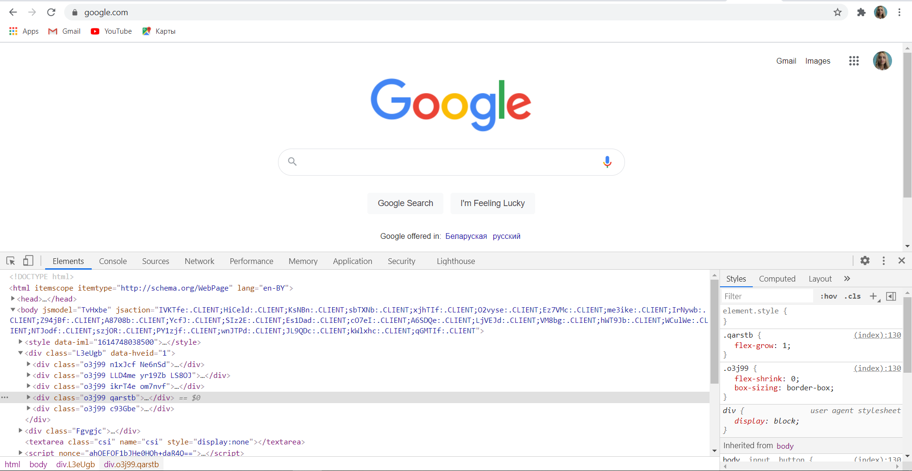The image size is (912, 471).
Task: Expand the div Fgvgjc node
Action: (x=20, y=430)
